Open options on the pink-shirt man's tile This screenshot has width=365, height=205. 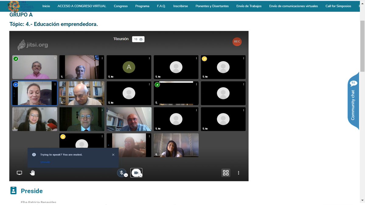(x=55, y=58)
